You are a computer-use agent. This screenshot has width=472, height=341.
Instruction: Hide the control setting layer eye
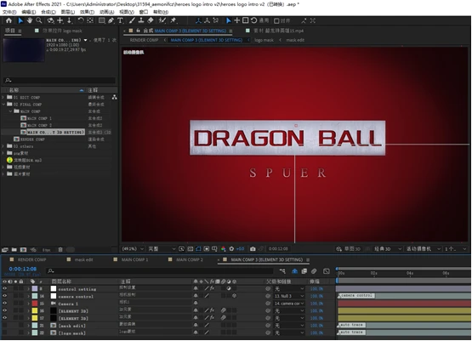click(4, 288)
